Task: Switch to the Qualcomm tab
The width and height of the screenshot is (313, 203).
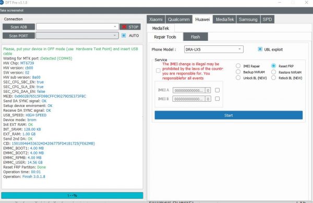Action: click(178, 19)
